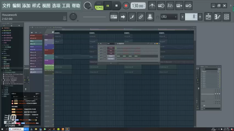Open the 添加 menu
Image resolution: width=234 pixels, height=131 pixels.
tap(26, 6)
